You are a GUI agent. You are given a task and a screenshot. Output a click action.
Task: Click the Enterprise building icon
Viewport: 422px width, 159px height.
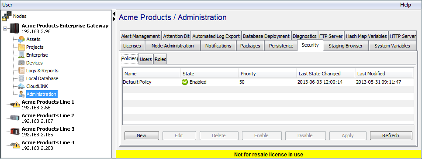pos(21,55)
